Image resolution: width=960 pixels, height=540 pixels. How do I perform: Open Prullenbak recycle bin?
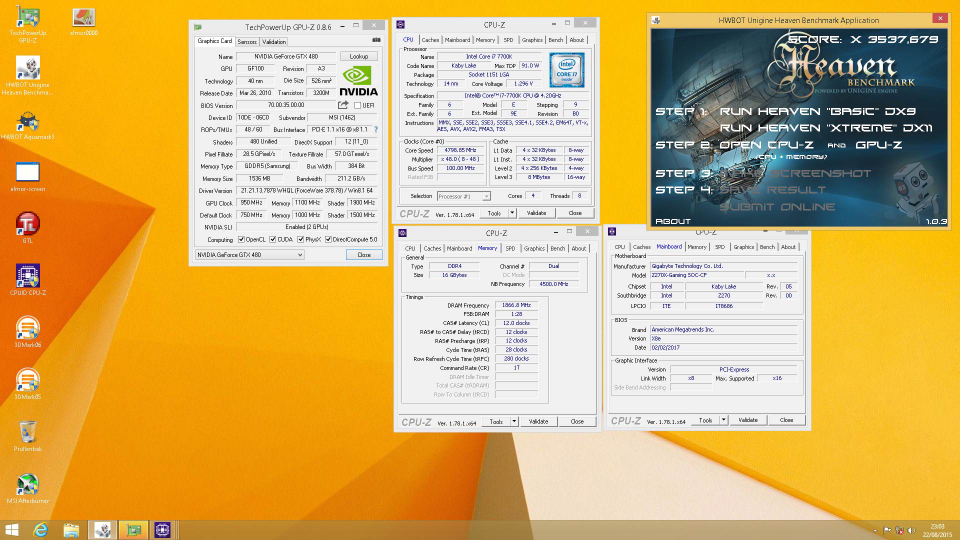tap(28, 436)
